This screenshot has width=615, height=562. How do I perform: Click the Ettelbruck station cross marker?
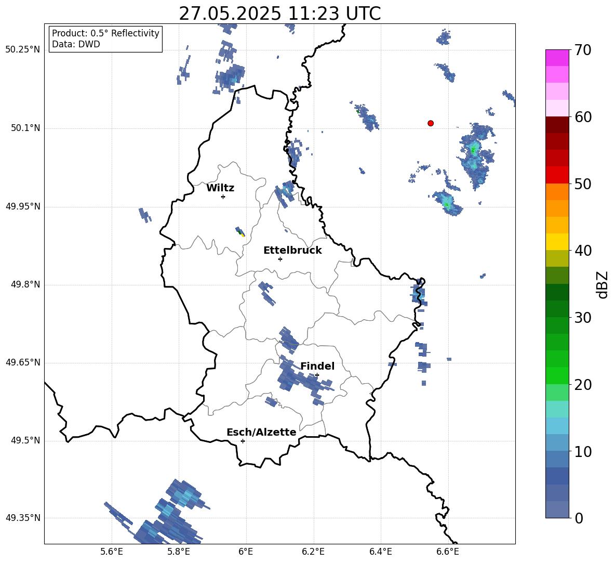pos(280,259)
